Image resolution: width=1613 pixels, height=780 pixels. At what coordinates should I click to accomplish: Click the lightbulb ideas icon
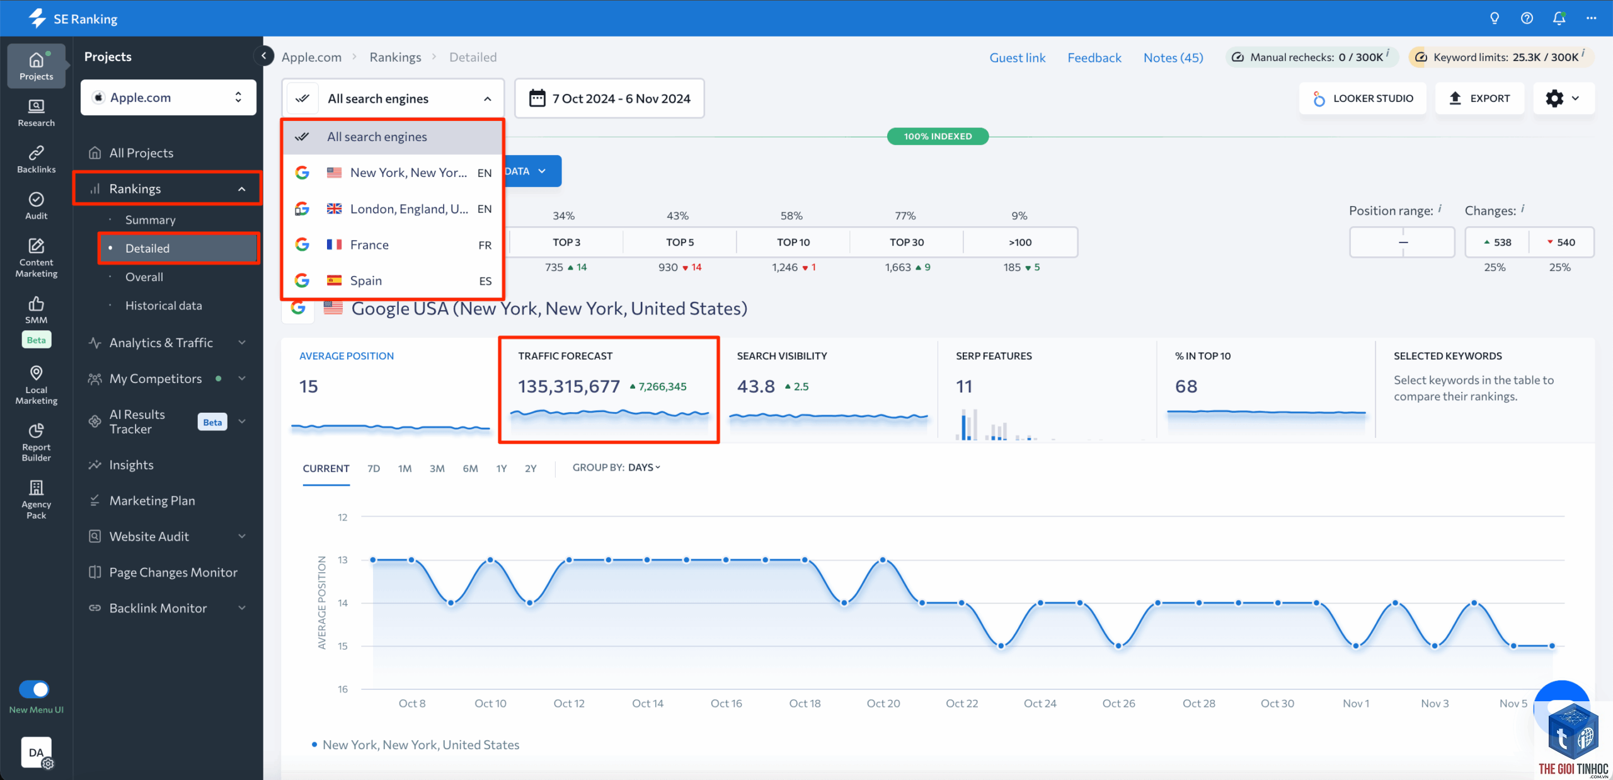(x=1494, y=18)
